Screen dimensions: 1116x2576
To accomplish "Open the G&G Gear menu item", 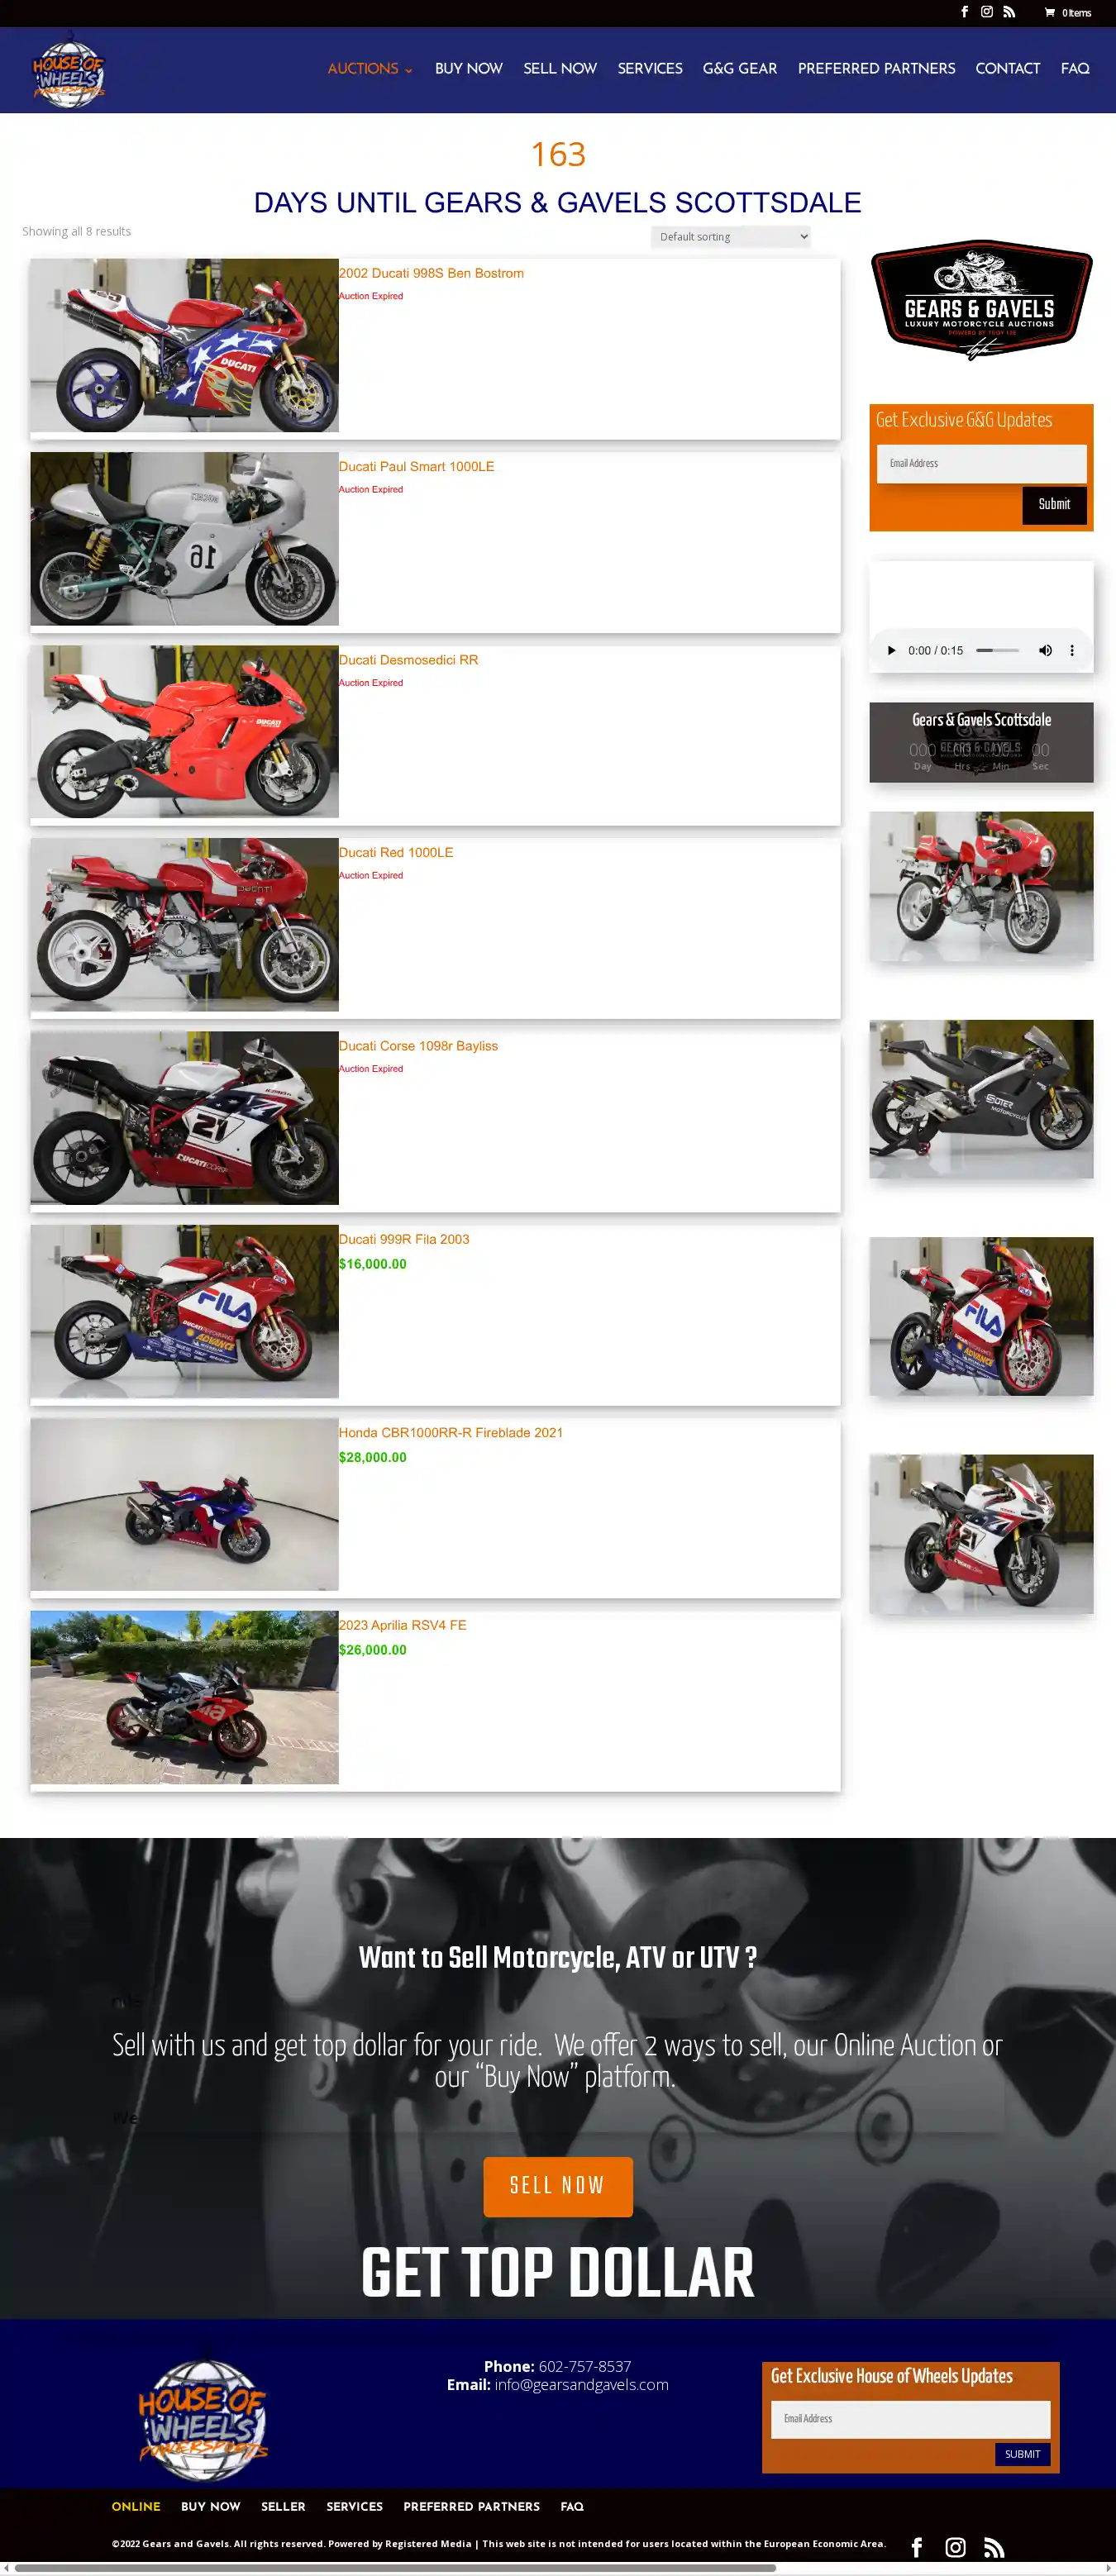I will point(739,68).
